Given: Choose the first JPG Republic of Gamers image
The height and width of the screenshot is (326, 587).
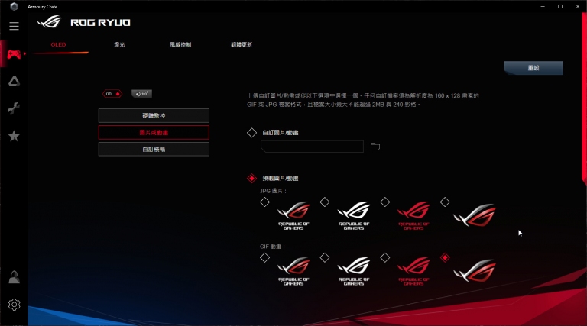Looking at the screenshot, I should point(264,202).
